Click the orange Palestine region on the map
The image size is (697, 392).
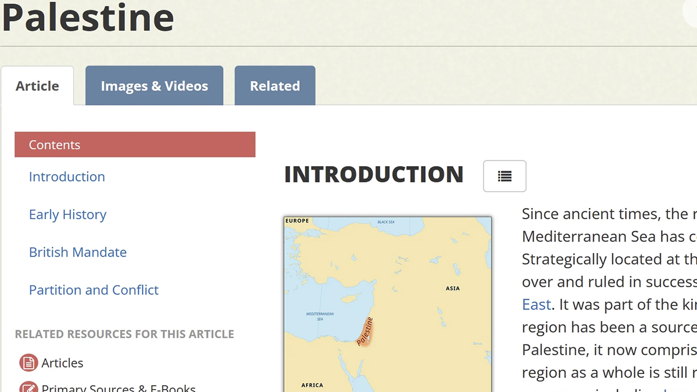coord(365,333)
